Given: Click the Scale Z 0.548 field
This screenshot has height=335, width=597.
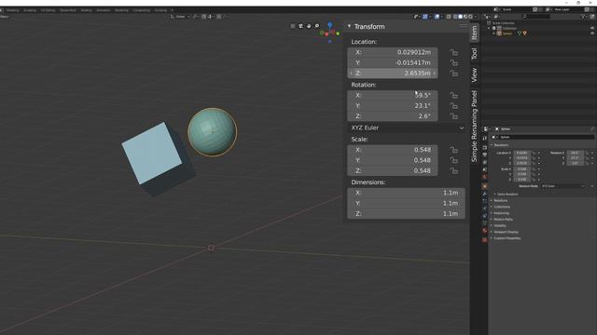Looking at the screenshot, I should [393, 171].
